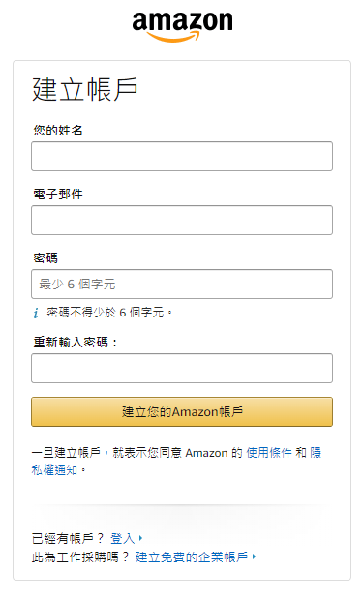Focus the 密碼 password field
364x602 pixels.
click(x=182, y=284)
